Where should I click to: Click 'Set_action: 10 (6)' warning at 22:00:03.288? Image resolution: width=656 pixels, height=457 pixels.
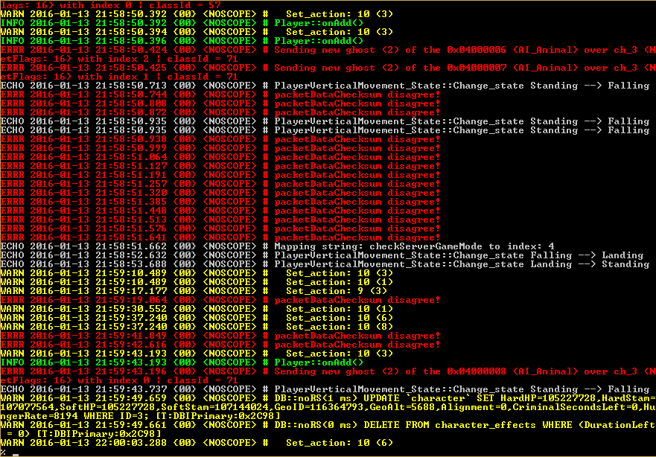coord(197,442)
